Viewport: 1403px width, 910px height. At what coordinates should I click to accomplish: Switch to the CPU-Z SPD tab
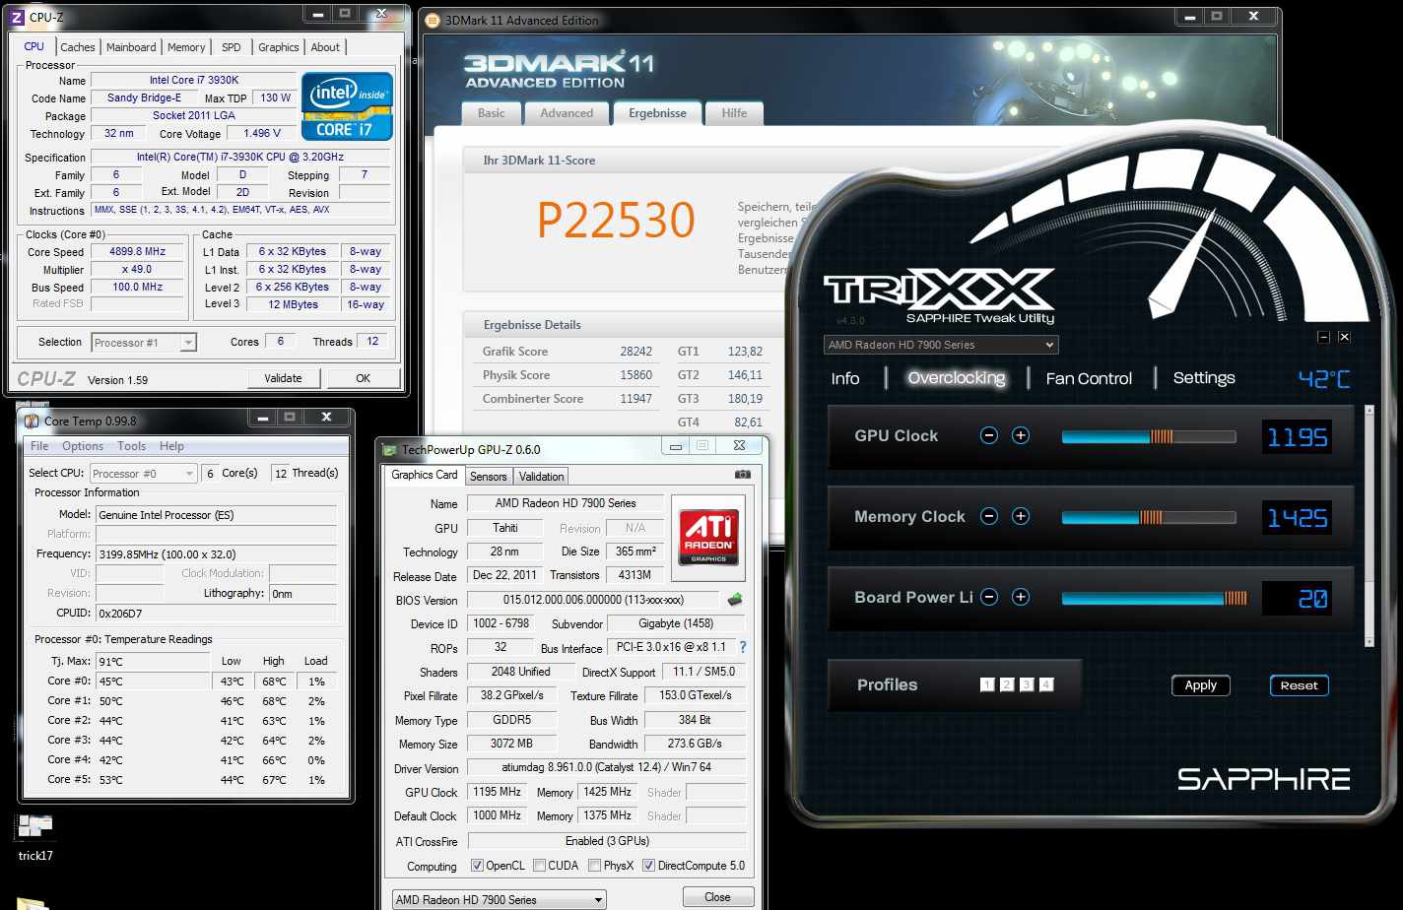click(x=232, y=47)
